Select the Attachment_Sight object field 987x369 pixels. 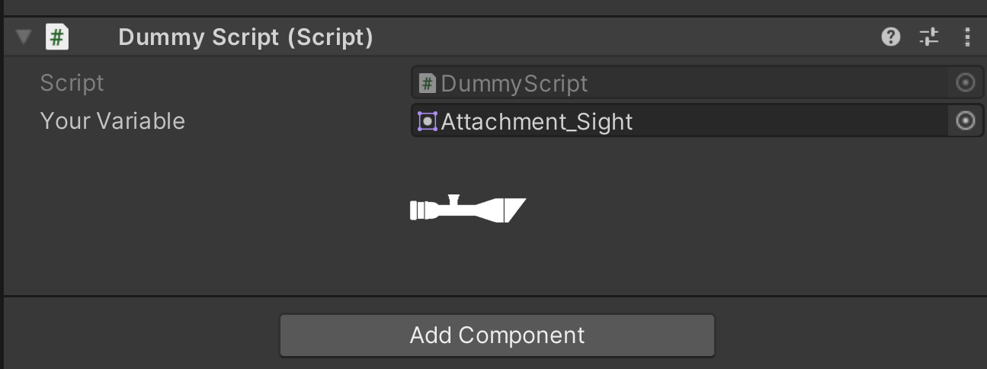point(686,121)
